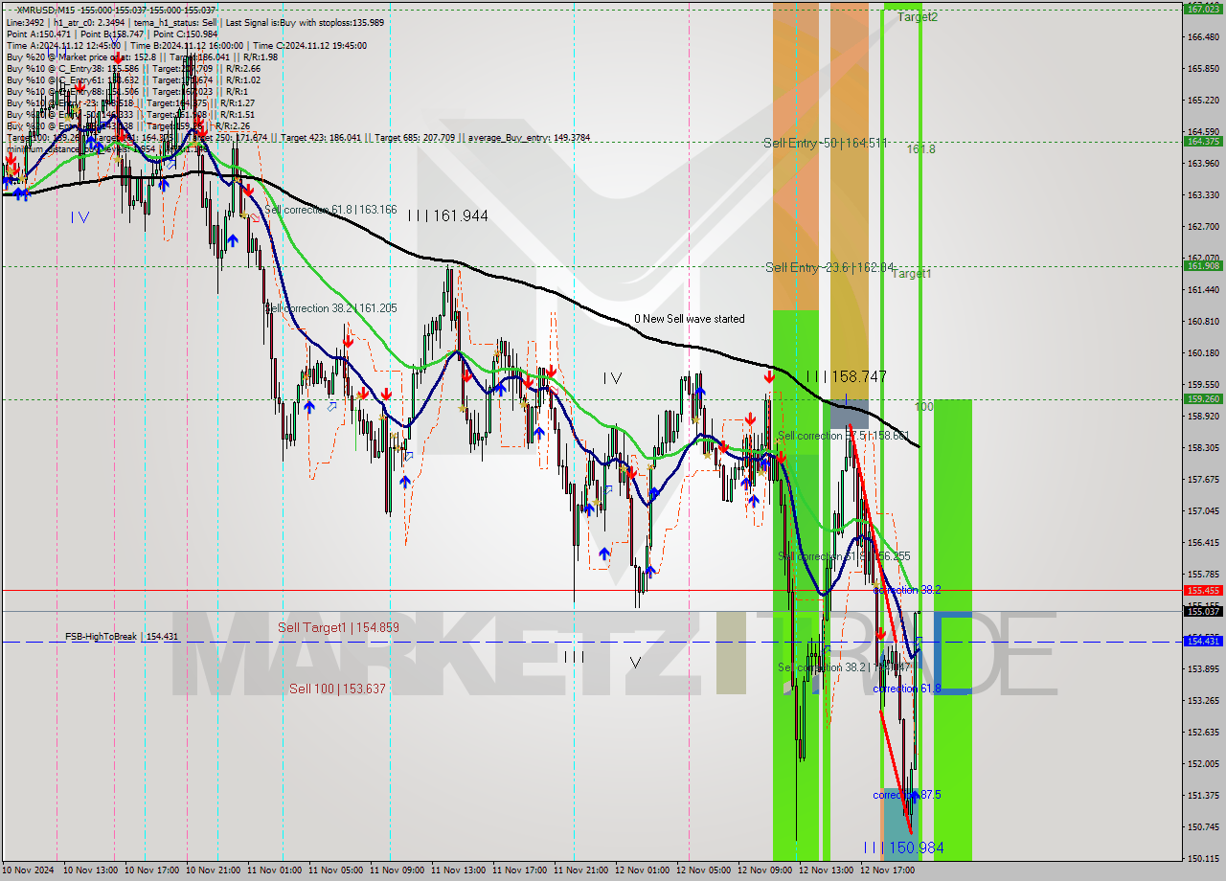The height and width of the screenshot is (881, 1226).
Task: Click 'Sell correction 38.2 | 161.205' label
Action: pyautogui.click(x=330, y=308)
